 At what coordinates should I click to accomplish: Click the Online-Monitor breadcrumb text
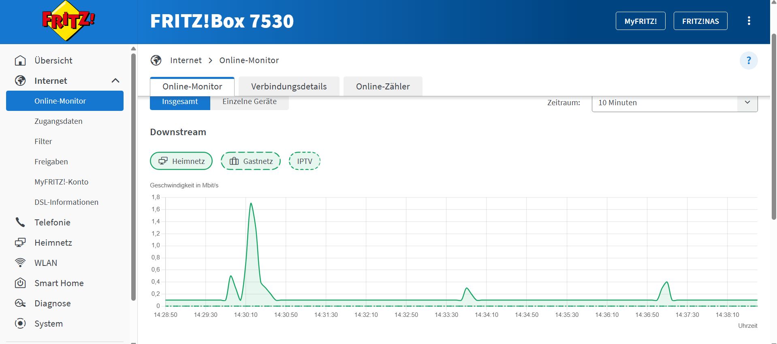(249, 60)
